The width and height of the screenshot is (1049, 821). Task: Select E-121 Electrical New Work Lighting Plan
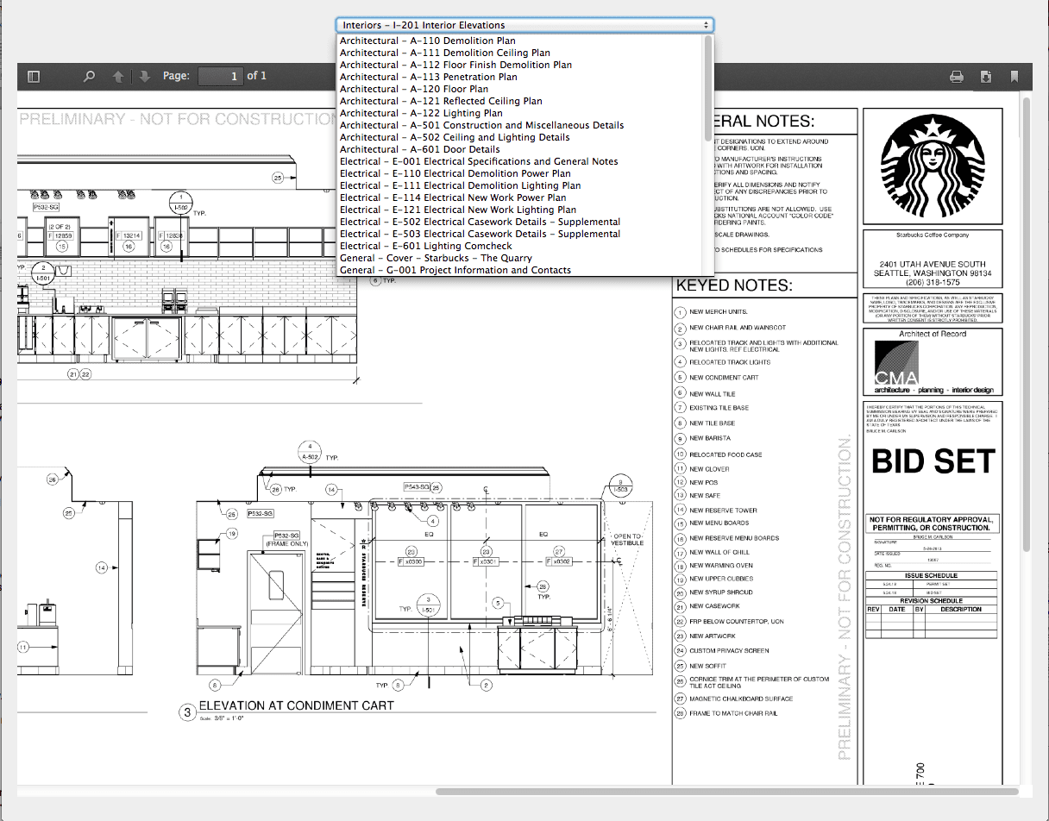click(520, 210)
